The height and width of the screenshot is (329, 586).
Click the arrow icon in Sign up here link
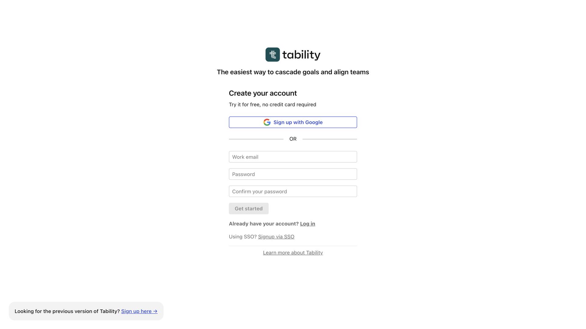(x=155, y=311)
